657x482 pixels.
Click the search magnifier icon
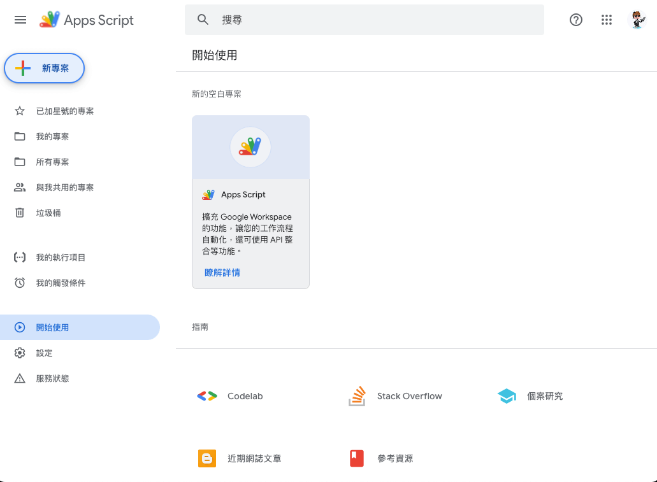[x=203, y=20]
